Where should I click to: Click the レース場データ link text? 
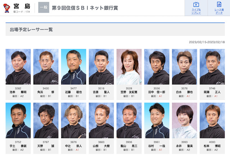(x=219, y=11)
